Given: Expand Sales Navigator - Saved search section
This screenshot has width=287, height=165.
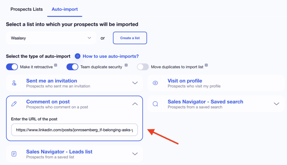Looking at the screenshot, I should click(x=276, y=104).
